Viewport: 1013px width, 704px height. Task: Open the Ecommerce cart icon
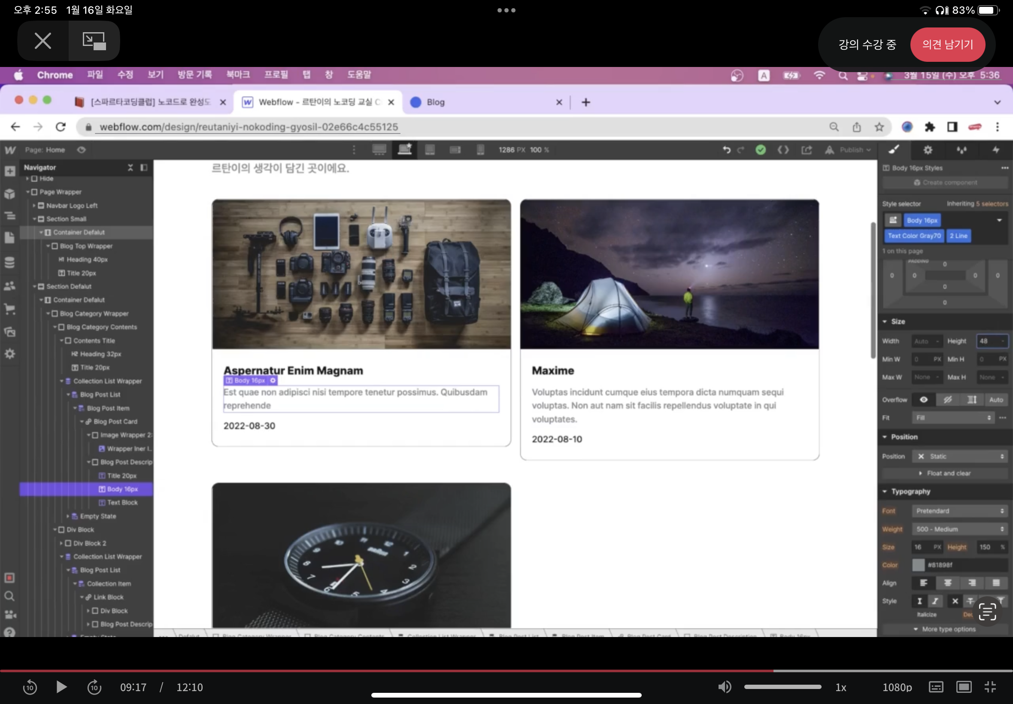coord(10,309)
